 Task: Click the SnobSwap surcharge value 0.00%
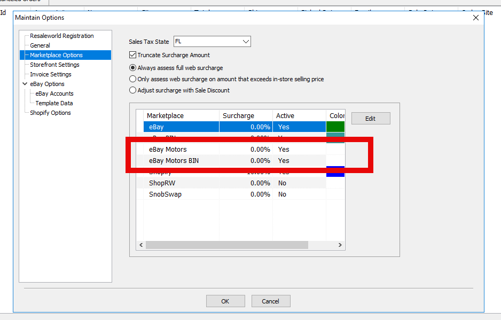click(260, 194)
